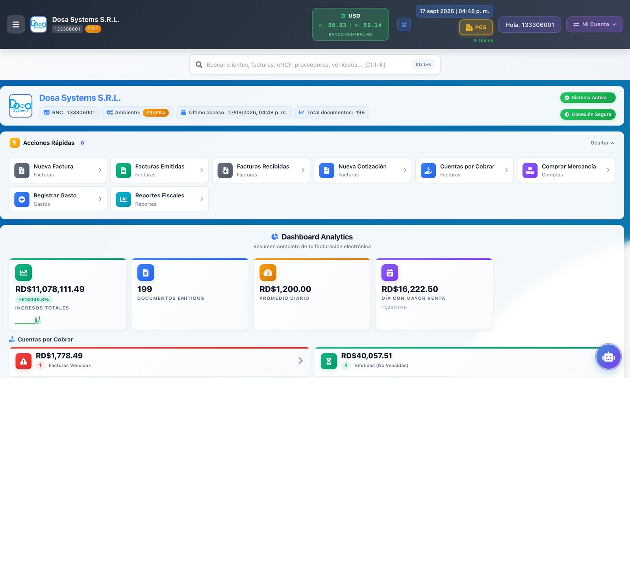Click the +514040.3% growth badge
Image resolution: width=630 pixels, height=568 pixels.
coord(34,300)
